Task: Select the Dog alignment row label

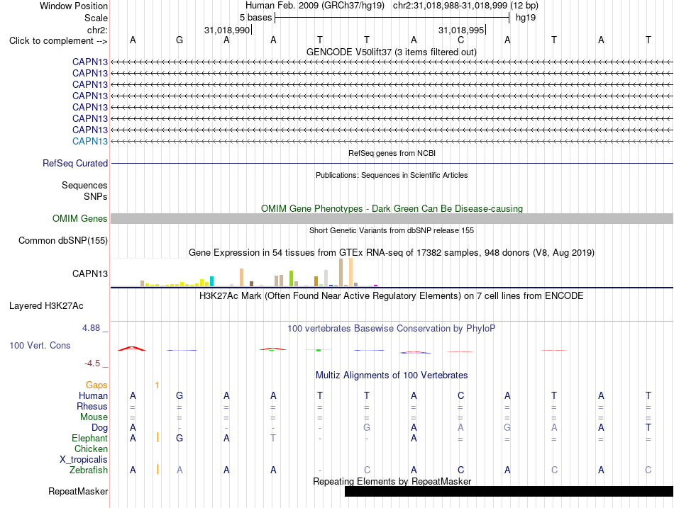Action: pos(100,428)
